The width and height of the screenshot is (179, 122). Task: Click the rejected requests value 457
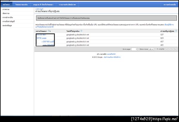[x=162, y=41]
